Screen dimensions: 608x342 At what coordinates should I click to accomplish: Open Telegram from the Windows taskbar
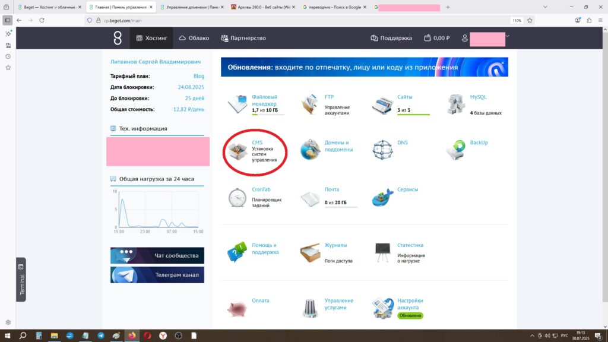(101, 336)
